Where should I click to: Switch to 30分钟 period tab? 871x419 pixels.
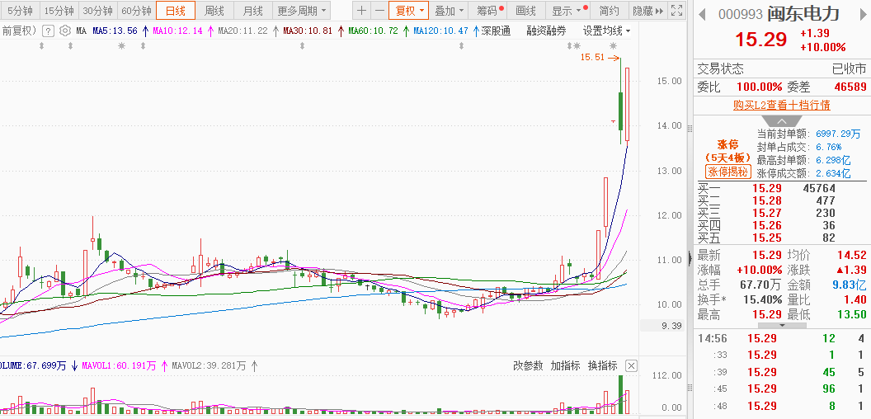click(x=98, y=10)
